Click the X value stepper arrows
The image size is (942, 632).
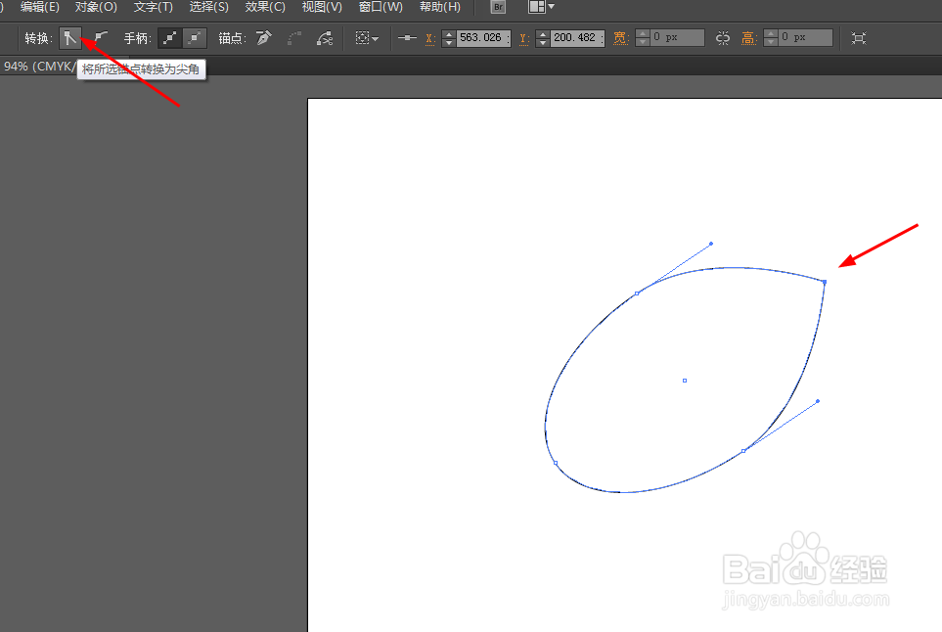[449, 38]
